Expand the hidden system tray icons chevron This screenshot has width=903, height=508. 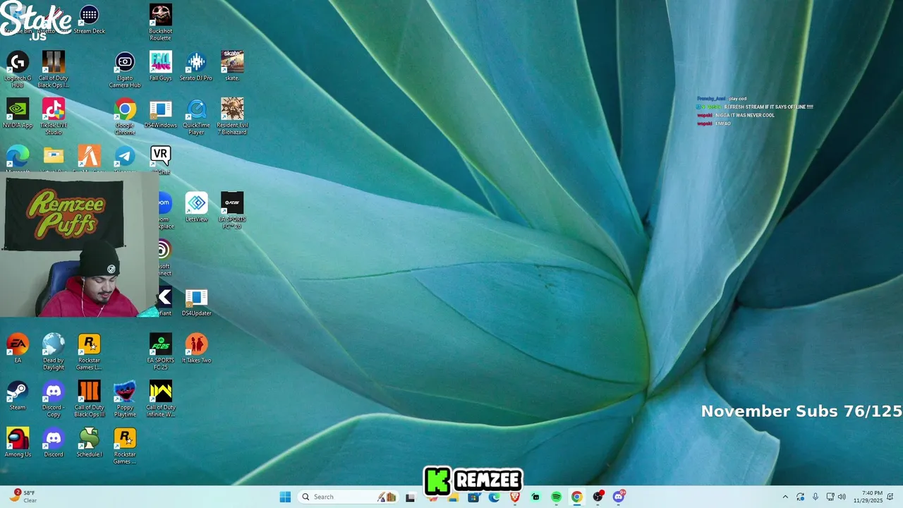click(785, 497)
